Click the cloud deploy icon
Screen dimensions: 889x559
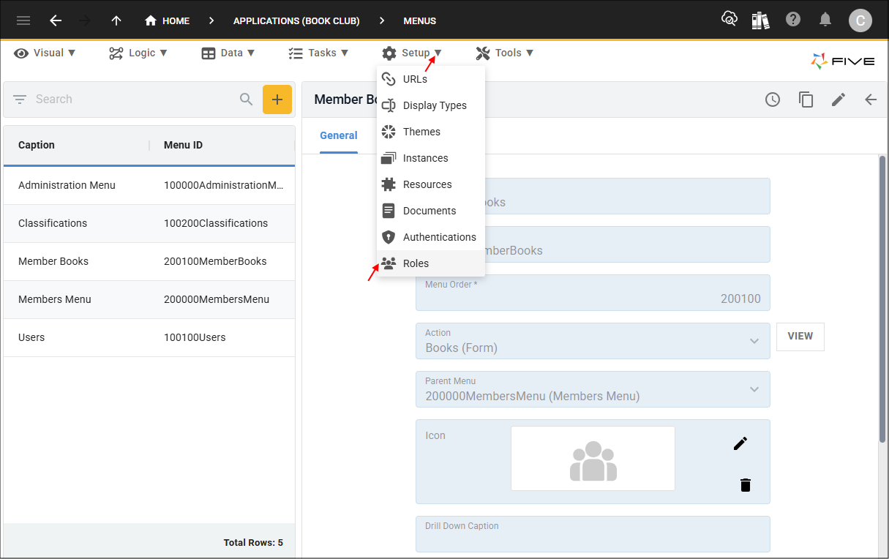point(729,19)
